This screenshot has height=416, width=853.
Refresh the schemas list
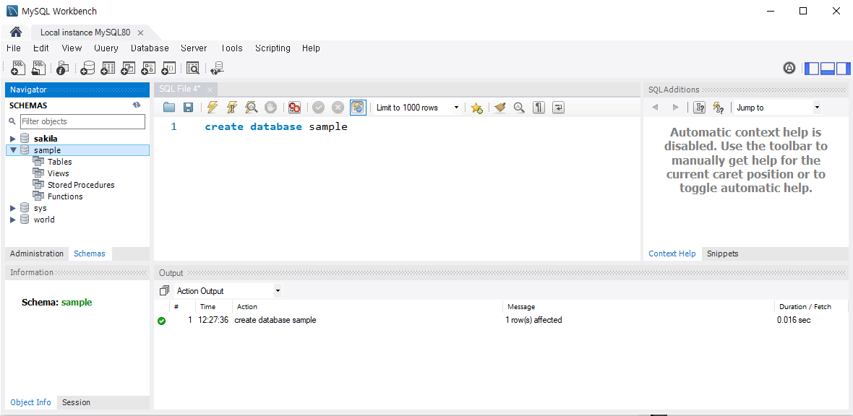pos(137,105)
